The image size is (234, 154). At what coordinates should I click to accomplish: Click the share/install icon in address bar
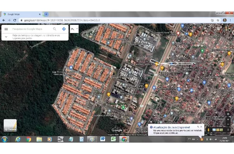point(213,20)
